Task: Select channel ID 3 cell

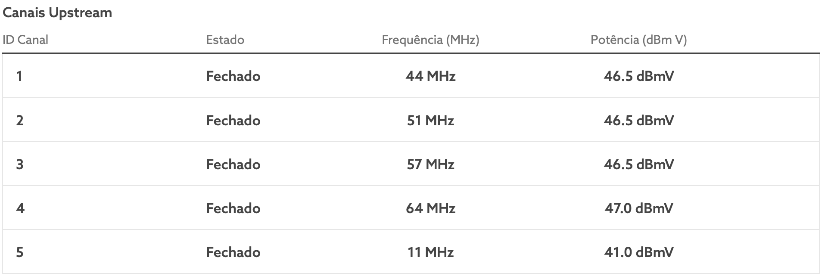Action: (x=20, y=164)
